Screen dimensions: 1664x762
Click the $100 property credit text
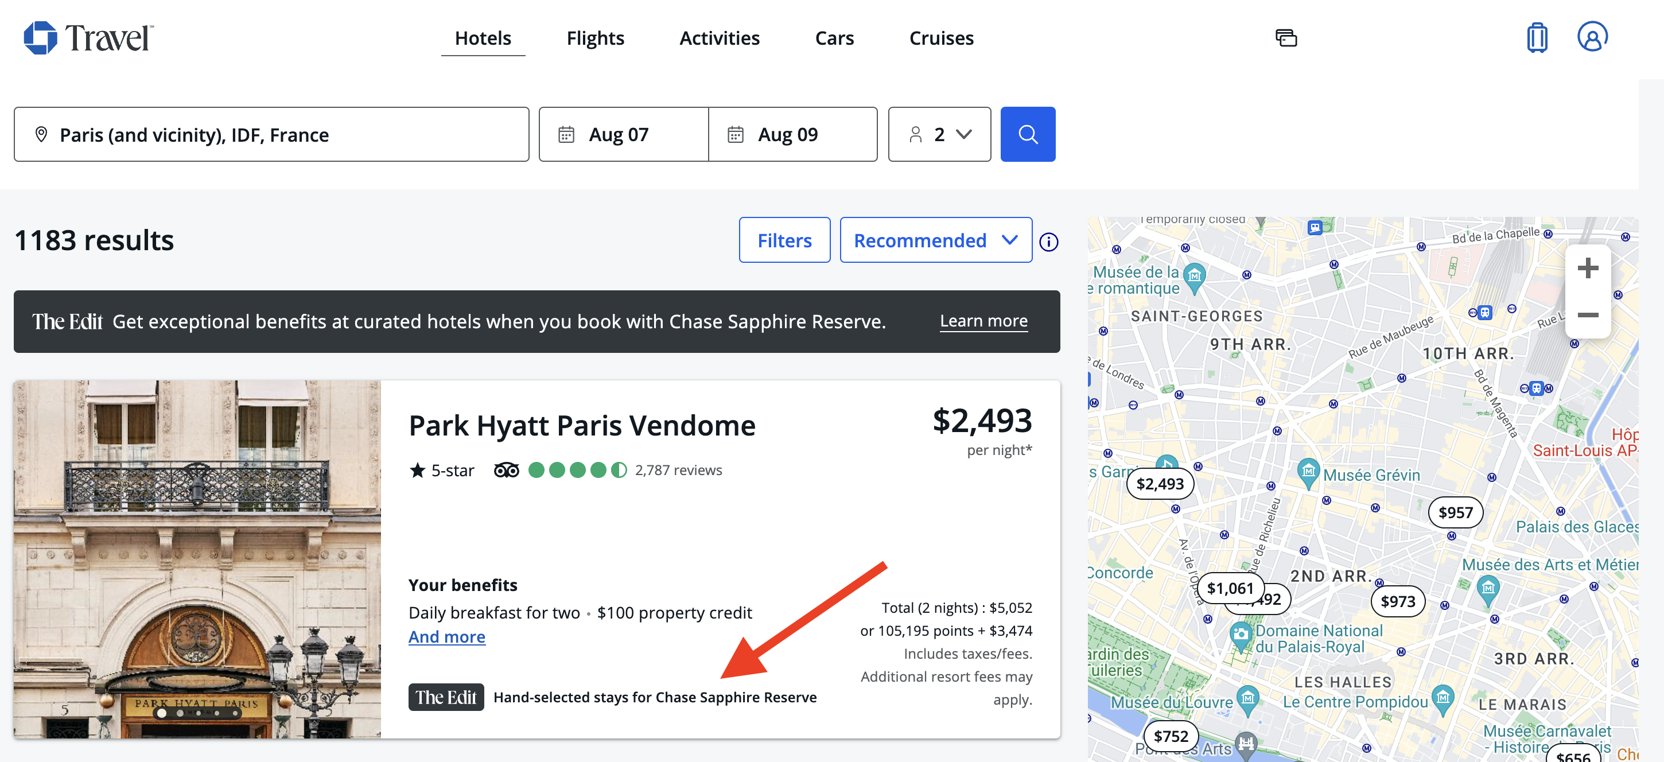point(674,612)
